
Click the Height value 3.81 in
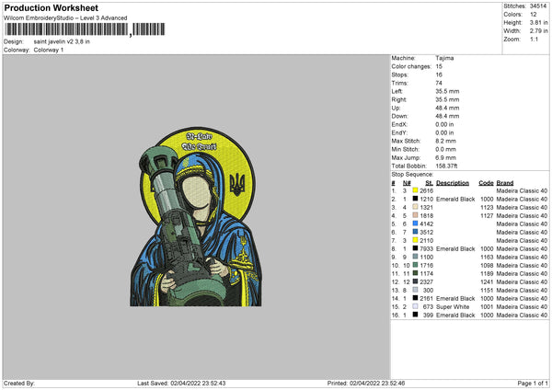[538, 22]
